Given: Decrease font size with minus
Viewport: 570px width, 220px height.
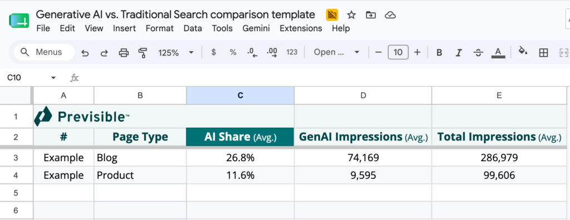Looking at the screenshot, I should coord(379,52).
